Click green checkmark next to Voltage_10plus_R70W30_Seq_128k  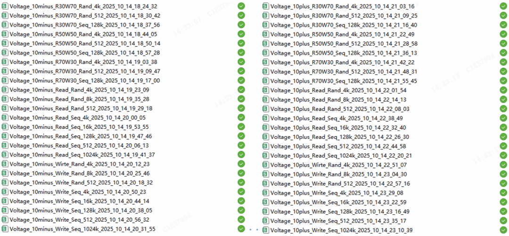pyautogui.click(x=503, y=80)
